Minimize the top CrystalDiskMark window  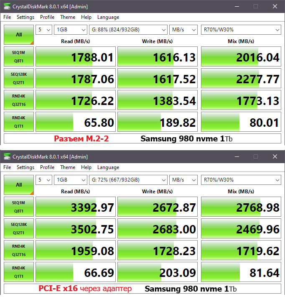pos(237,6)
